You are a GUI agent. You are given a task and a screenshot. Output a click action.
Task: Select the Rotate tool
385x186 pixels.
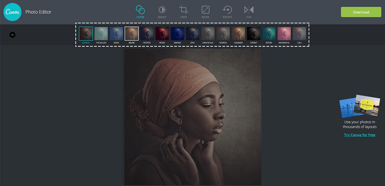[x=227, y=12]
